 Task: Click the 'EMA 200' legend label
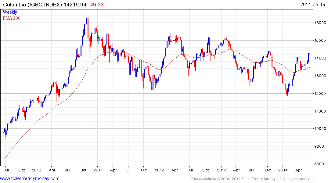12,18
